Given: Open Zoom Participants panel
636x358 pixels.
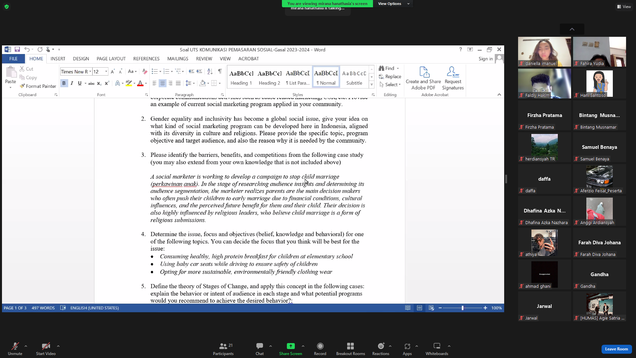Looking at the screenshot, I should (223, 349).
